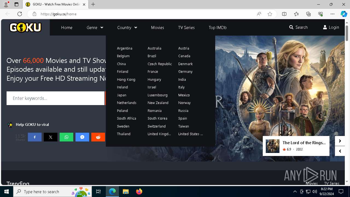
Task: Choose Argentina from the country list
Action: 125,48
